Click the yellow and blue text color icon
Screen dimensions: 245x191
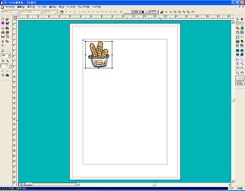point(62,12)
